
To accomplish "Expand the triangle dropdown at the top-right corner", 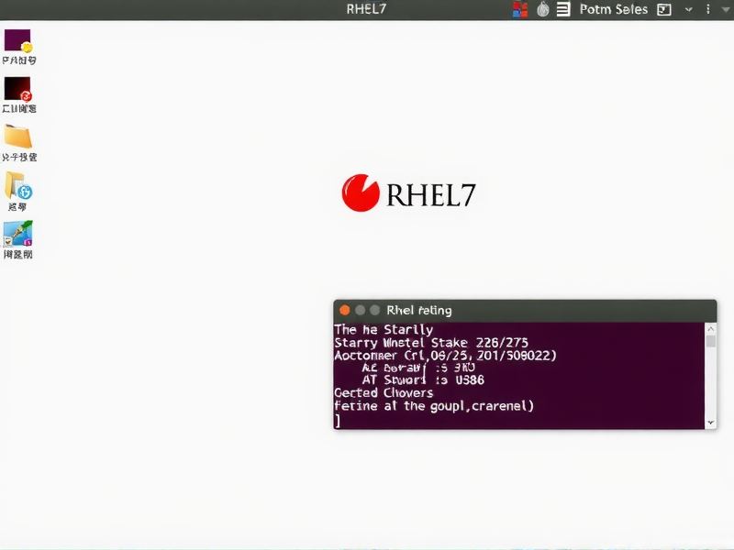I will pos(724,10).
